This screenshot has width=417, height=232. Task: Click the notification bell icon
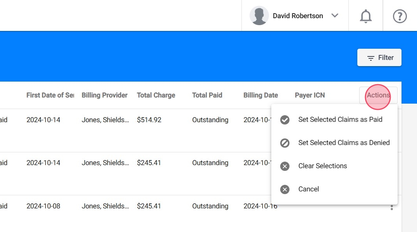click(365, 16)
